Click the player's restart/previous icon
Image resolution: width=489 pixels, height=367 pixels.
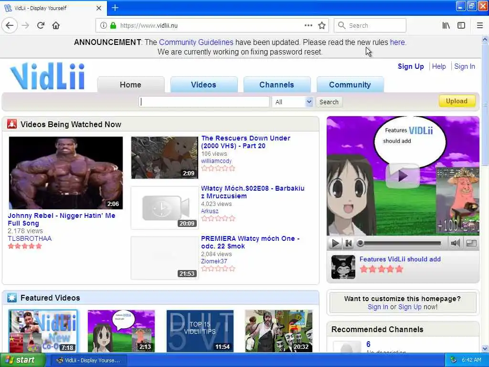349,243
